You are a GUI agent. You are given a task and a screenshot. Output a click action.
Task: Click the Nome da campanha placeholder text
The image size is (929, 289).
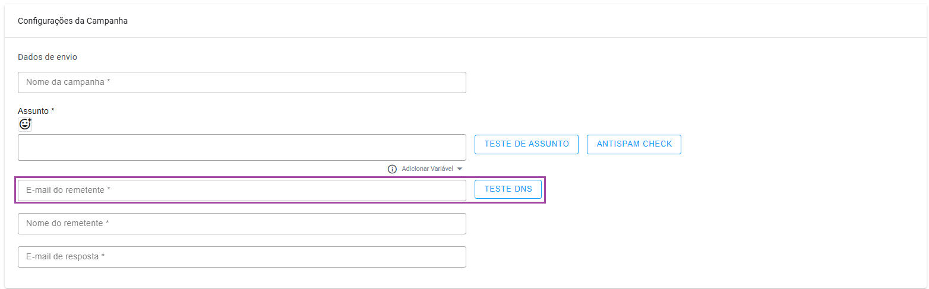pos(68,82)
